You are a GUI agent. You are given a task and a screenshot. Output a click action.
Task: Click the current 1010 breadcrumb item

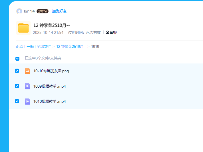click(x=95, y=46)
